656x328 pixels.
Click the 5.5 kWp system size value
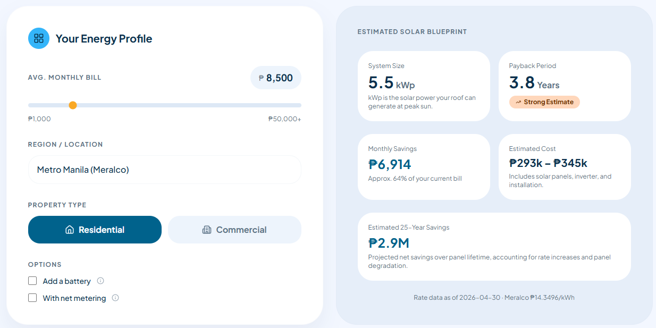coord(391,83)
